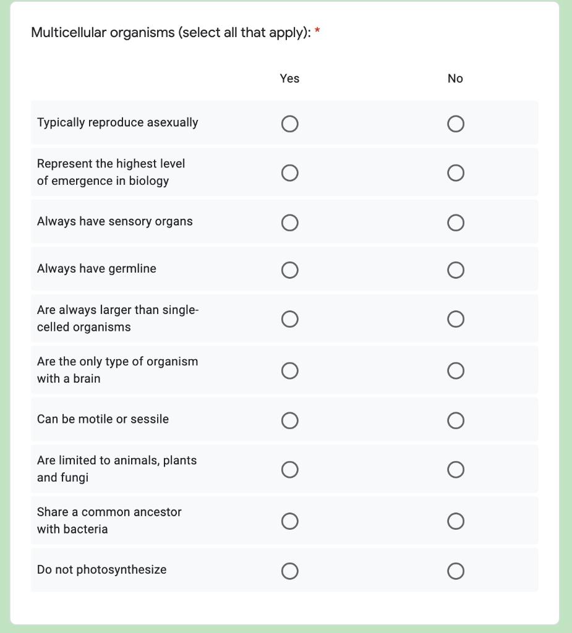Choose No for only organism with a brain
This screenshot has height=633, width=572.
[456, 371]
